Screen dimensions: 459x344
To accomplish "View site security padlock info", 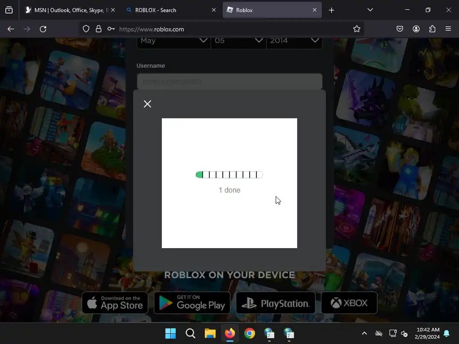I will coord(99,29).
